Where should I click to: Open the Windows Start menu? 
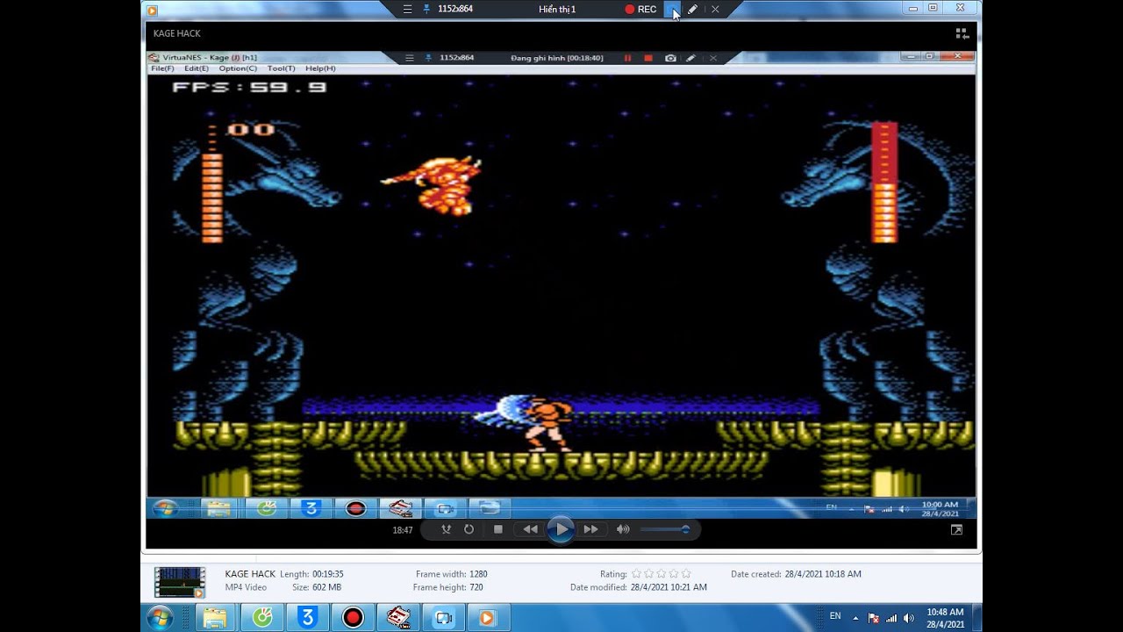click(x=160, y=618)
